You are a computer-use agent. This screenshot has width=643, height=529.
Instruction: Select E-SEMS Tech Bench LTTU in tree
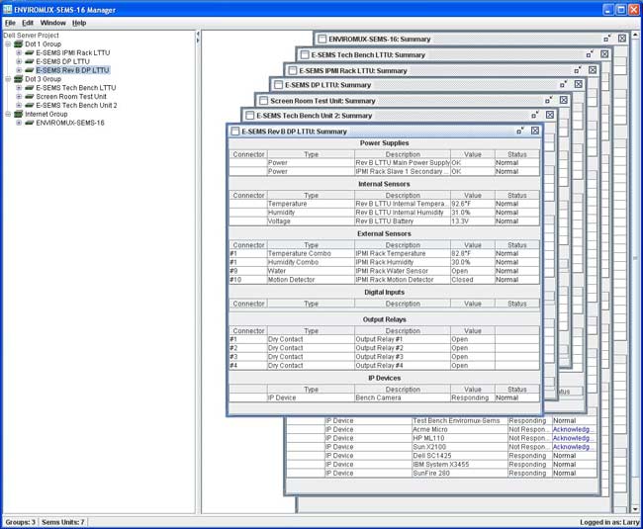[76, 88]
